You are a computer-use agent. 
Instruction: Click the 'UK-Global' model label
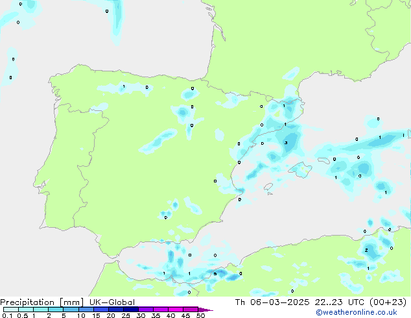click(x=112, y=302)
